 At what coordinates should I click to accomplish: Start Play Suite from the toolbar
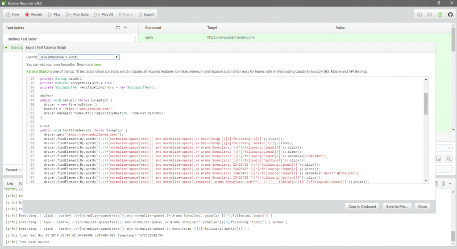click(x=77, y=15)
